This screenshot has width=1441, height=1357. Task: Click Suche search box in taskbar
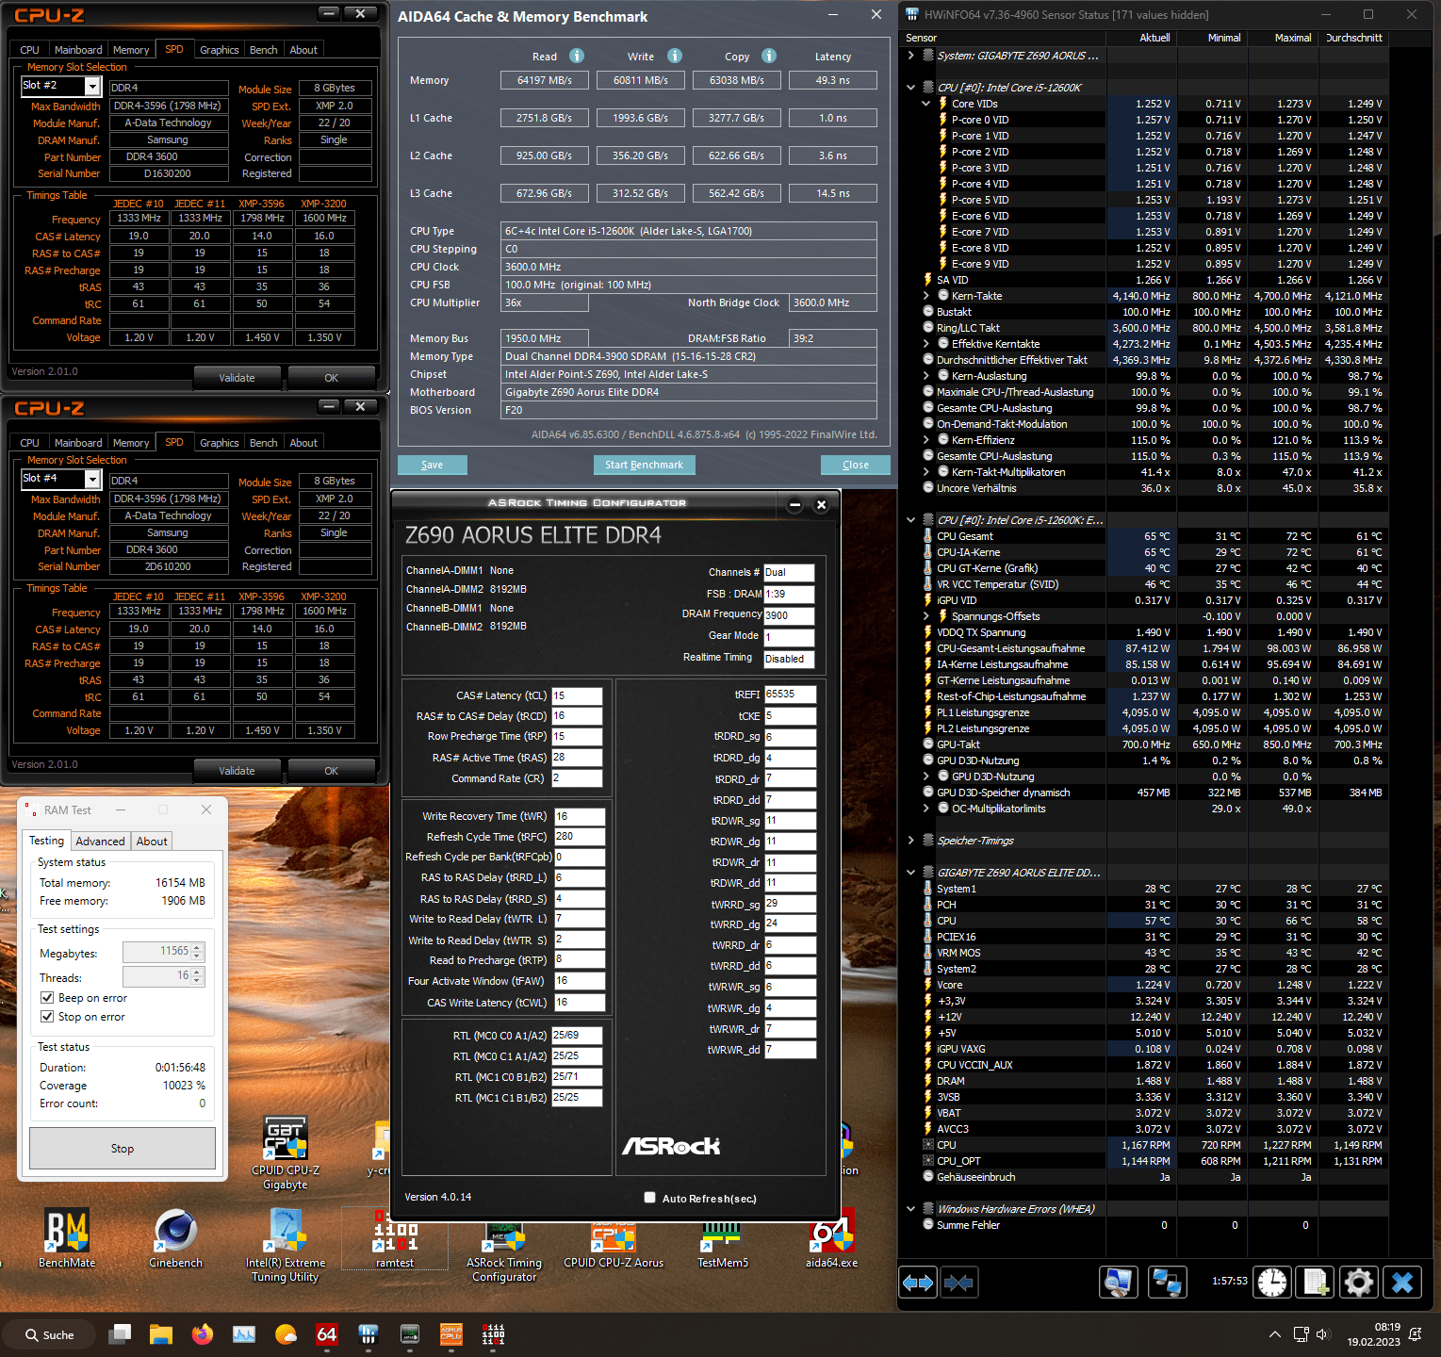click(x=49, y=1334)
